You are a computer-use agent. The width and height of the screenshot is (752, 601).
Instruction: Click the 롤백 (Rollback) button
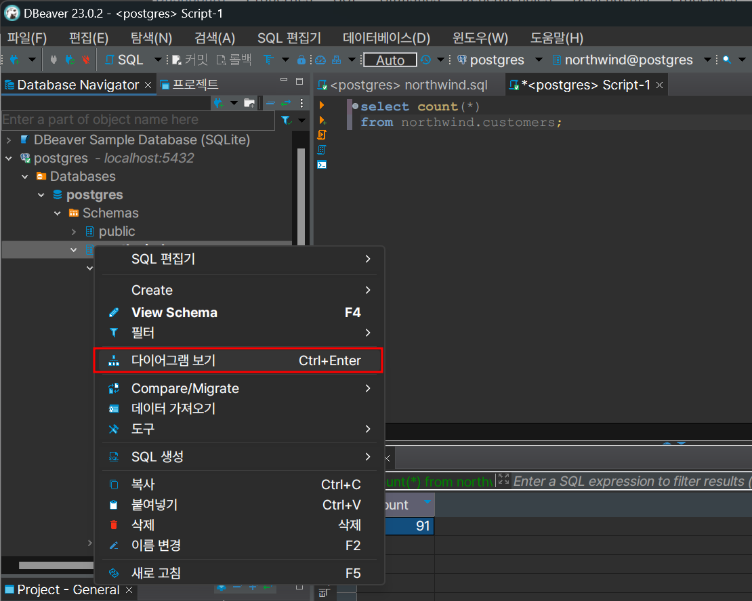click(234, 60)
